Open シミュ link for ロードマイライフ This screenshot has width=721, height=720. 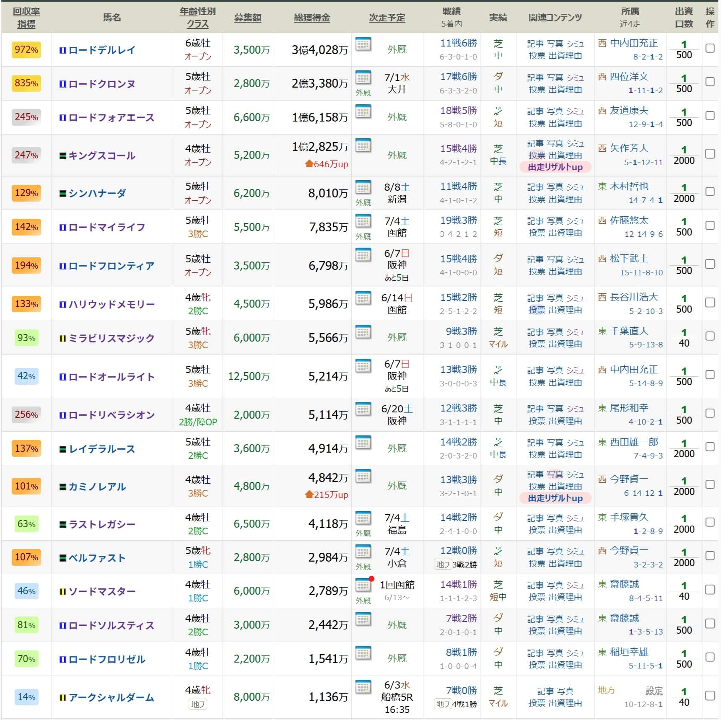click(x=575, y=221)
